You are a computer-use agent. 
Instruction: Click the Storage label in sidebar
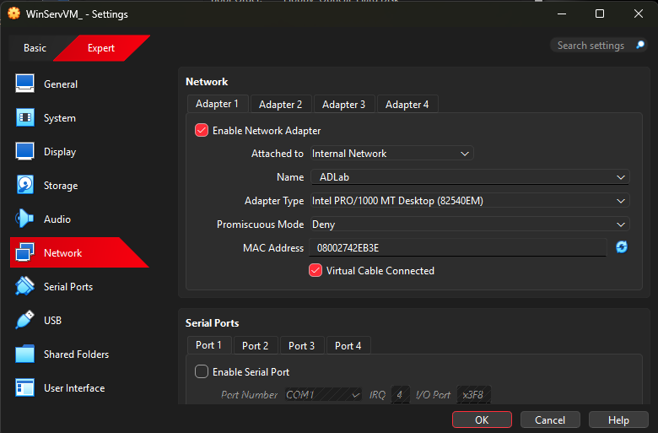61,185
